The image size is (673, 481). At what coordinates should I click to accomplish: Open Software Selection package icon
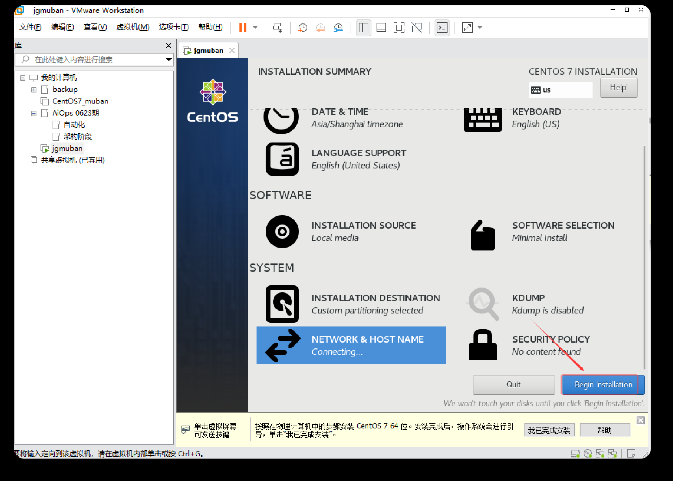[483, 235]
